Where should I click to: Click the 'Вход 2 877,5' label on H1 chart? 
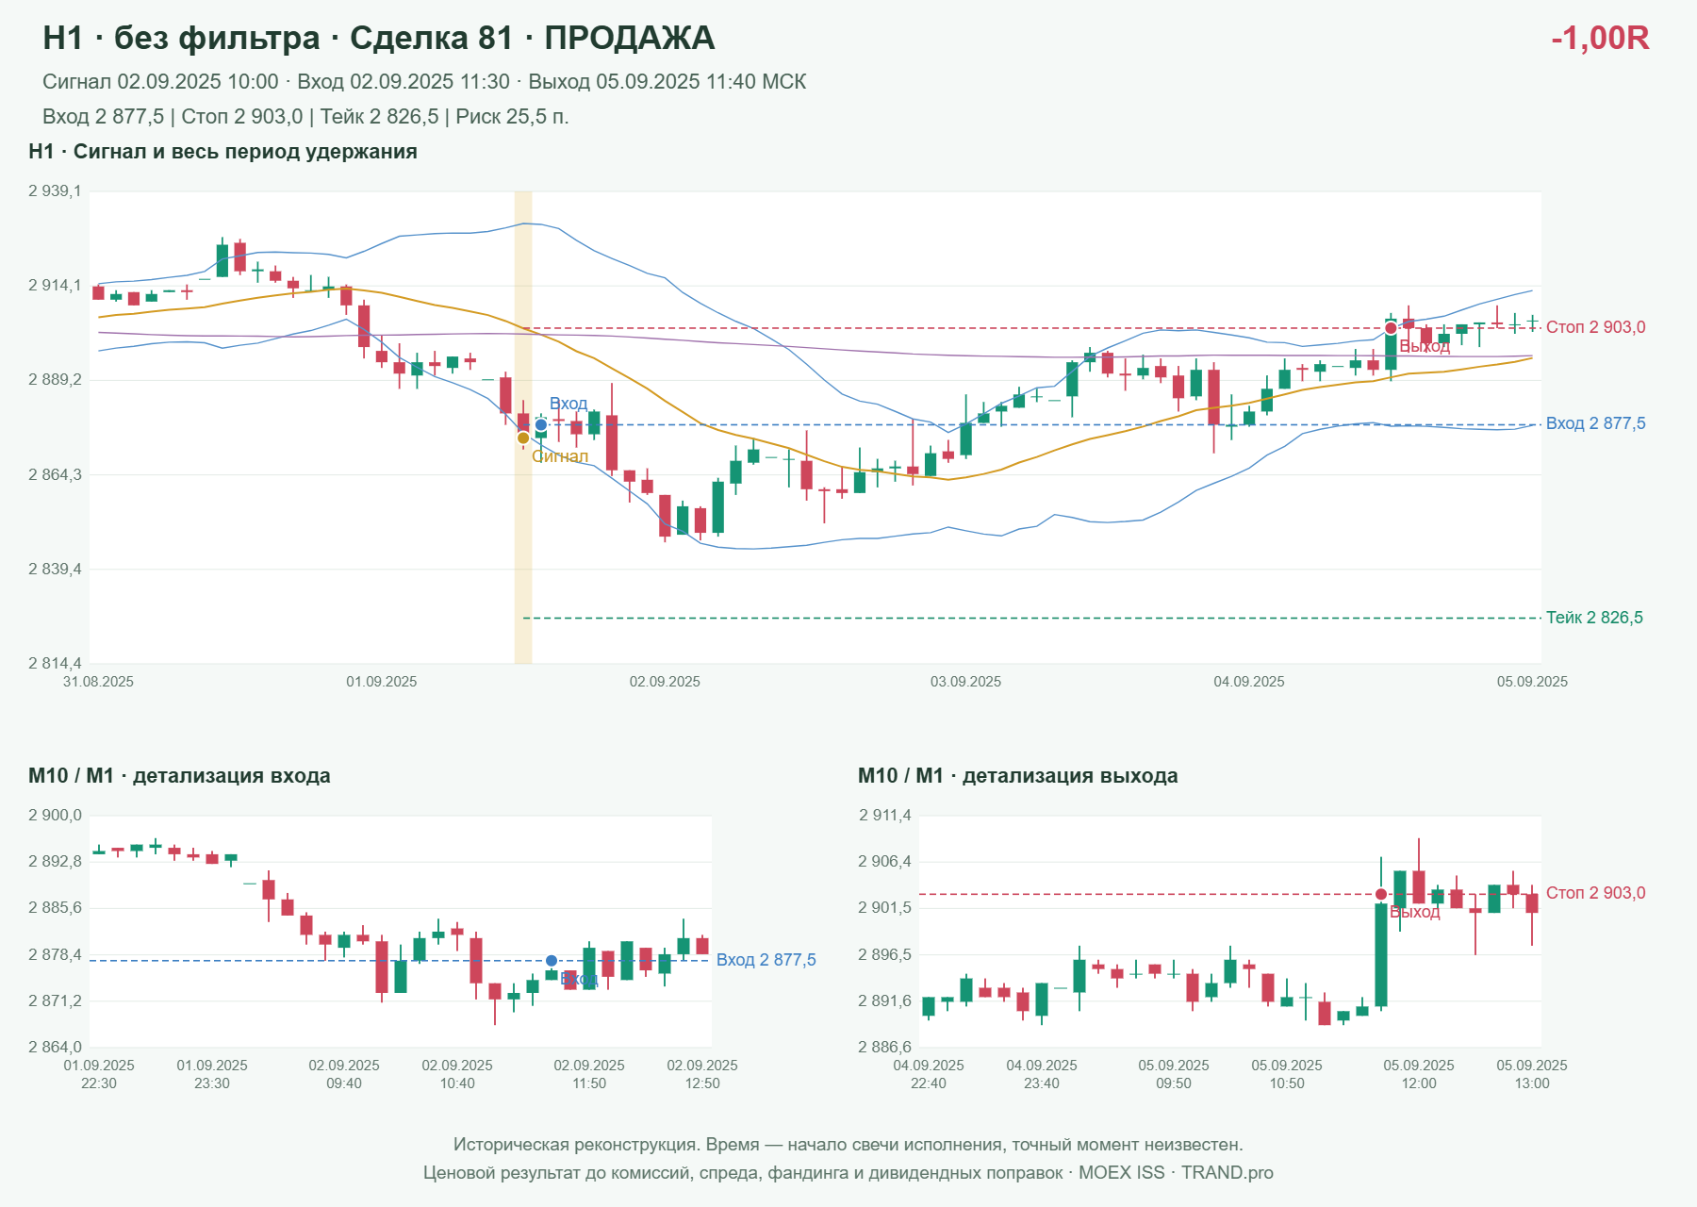[x=1595, y=423]
